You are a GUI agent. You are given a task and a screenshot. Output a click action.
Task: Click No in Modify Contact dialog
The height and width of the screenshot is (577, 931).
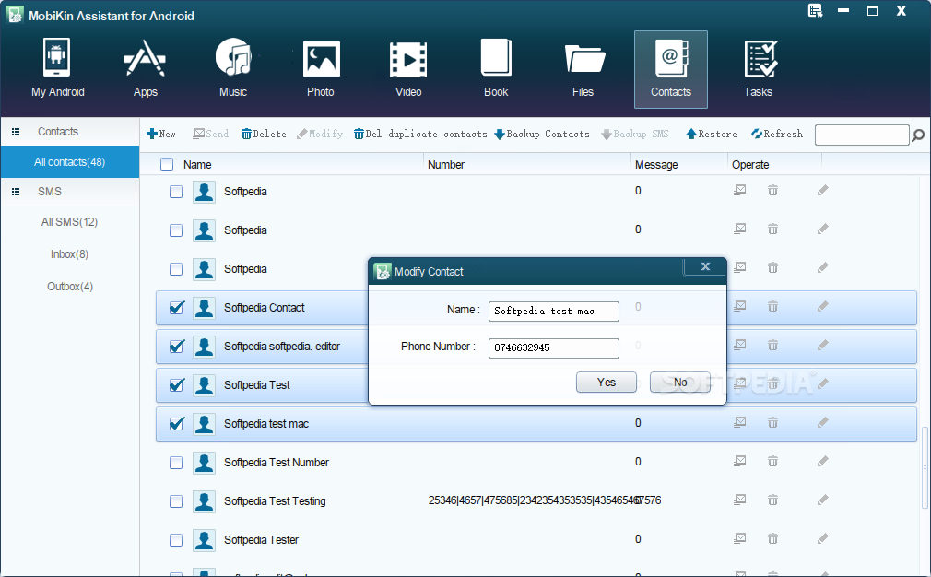[680, 383]
